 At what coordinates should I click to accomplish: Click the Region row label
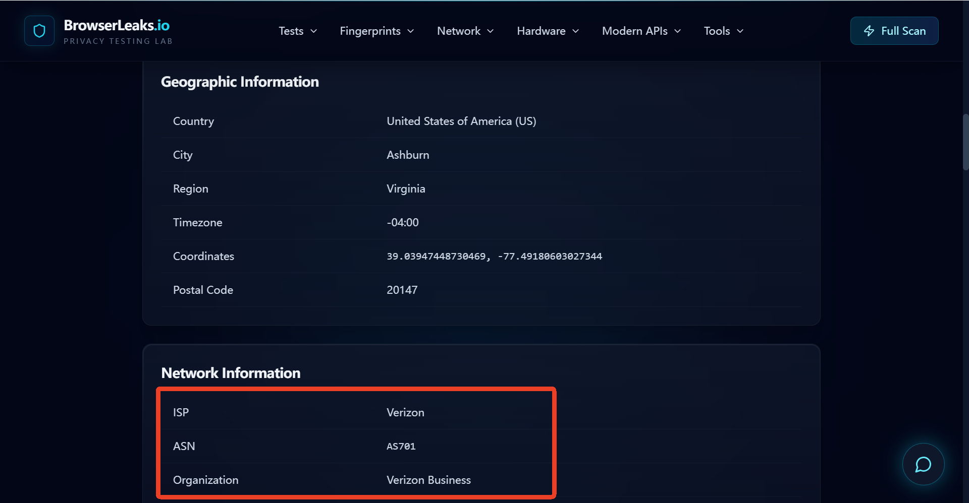point(190,188)
